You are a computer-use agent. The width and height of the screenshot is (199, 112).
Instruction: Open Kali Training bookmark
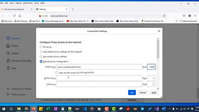pyautogui.click(x=21, y=21)
